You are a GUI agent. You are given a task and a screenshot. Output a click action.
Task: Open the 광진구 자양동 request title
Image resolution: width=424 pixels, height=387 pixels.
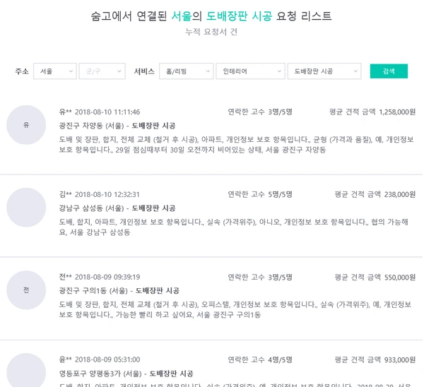pos(117,126)
